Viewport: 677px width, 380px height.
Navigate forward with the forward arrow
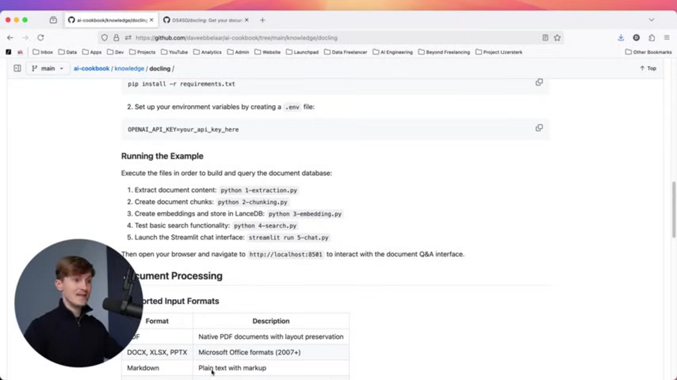coord(24,38)
